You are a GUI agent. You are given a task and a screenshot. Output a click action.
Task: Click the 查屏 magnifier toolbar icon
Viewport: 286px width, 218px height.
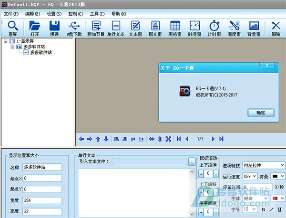(13, 28)
